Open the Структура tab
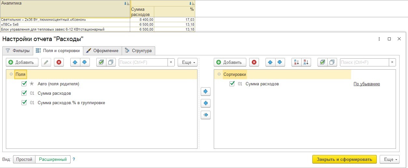The image size is (408, 168). pos(139,51)
